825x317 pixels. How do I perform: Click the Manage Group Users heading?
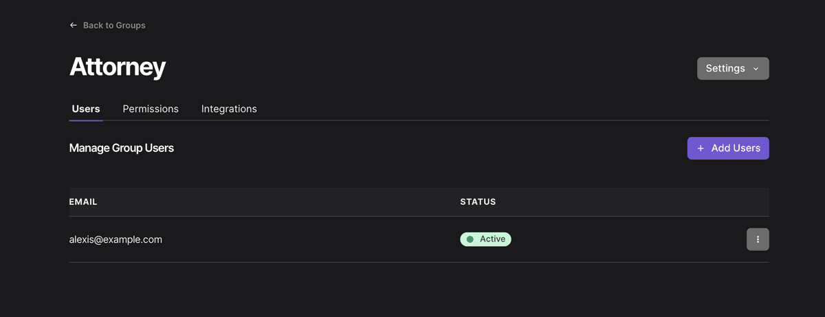pyautogui.click(x=122, y=148)
